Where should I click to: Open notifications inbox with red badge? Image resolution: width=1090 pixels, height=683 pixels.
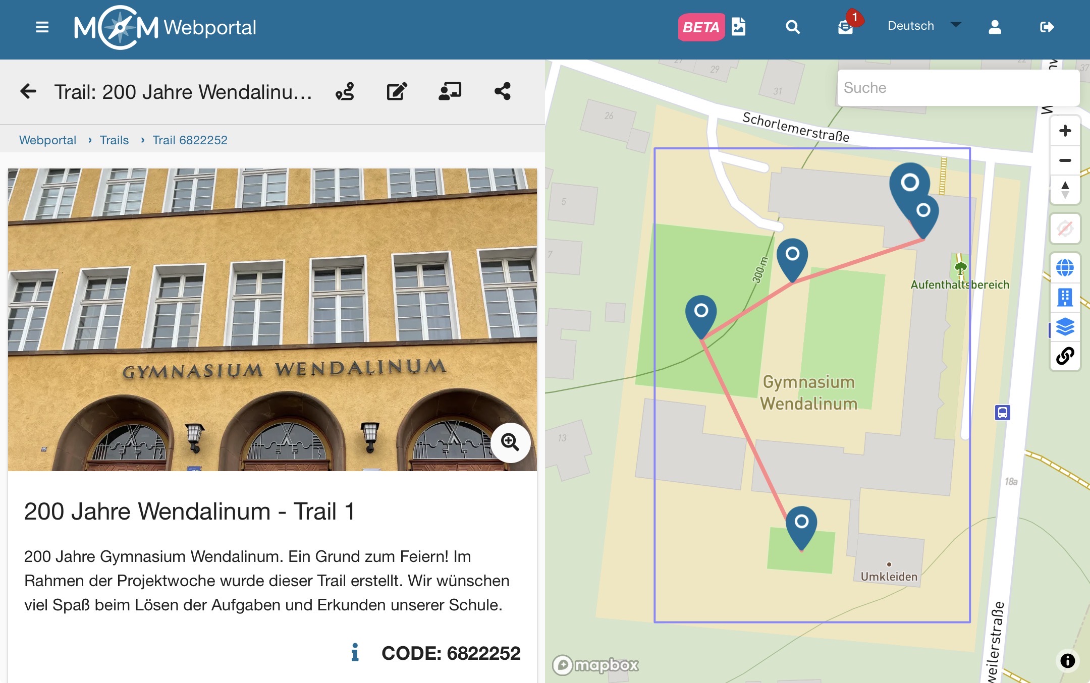846,27
